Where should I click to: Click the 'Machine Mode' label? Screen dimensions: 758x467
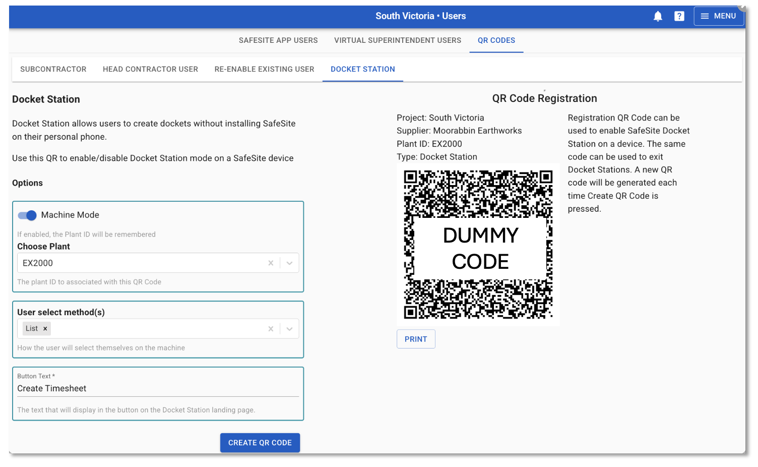coord(70,215)
